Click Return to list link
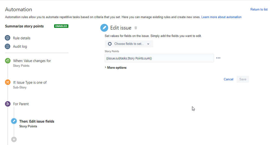Screen dimensions: 270x145 coord(259,9)
